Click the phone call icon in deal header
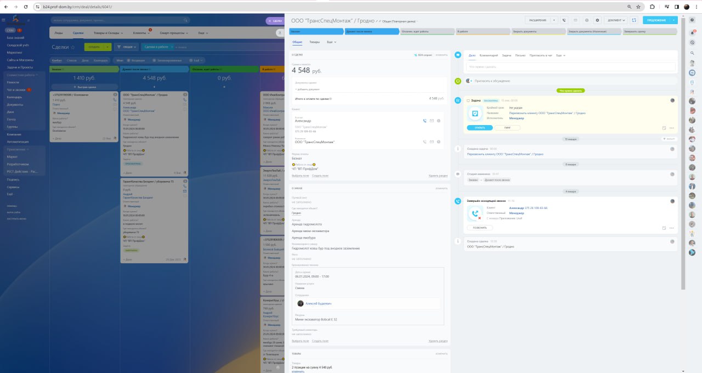 click(564, 20)
